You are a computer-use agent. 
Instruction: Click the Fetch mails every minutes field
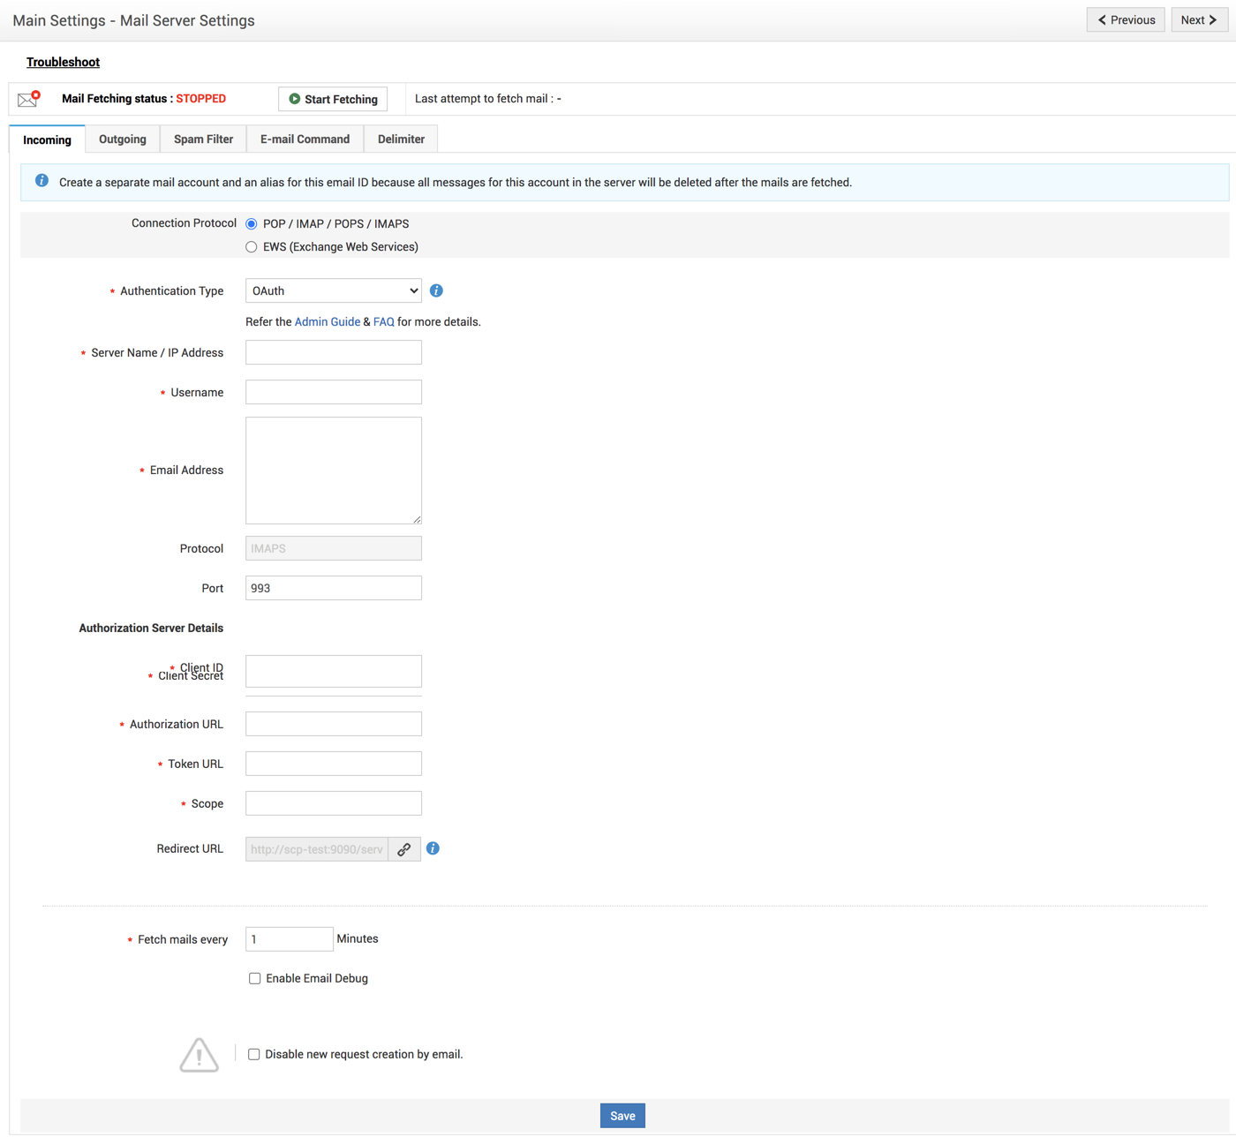pyautogui.click(x=290, y=939)
